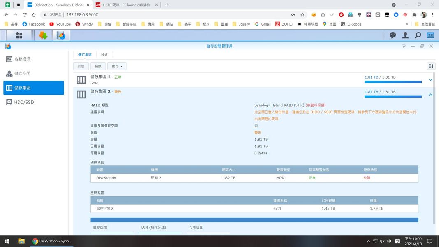
Task: Click Storage Manager help question mark
Action: pos(404,46)
